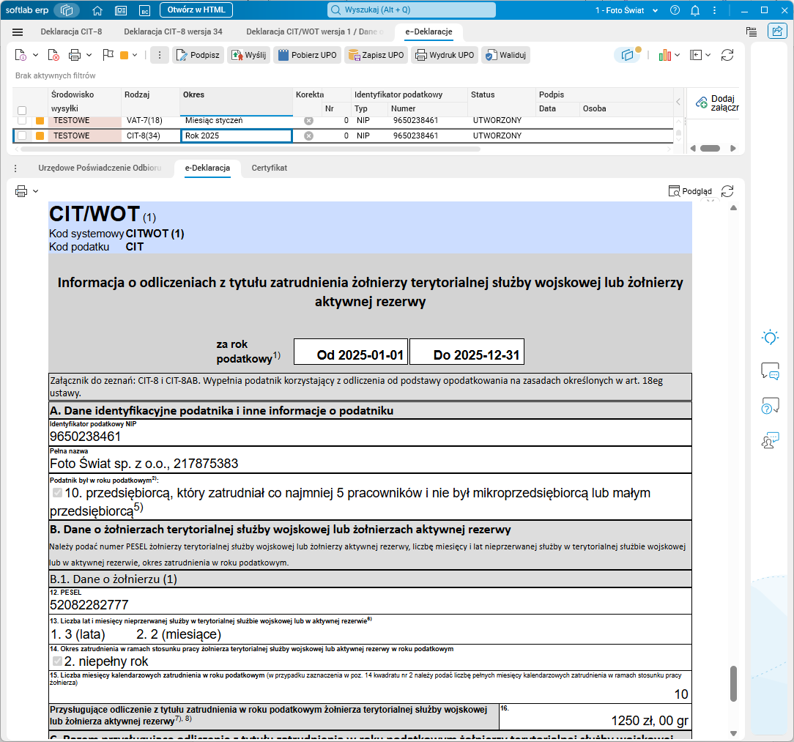The image size is (794, 742).
Task: Click the blue cube toggle icon
Action: pos(627,55)
